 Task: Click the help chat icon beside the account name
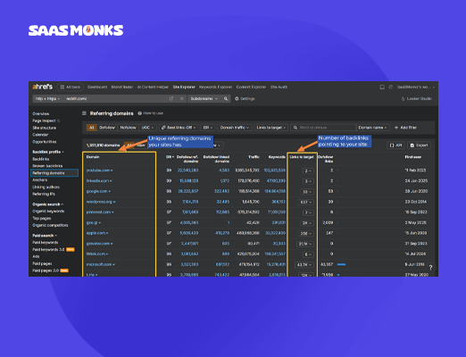tap(391, 87)
